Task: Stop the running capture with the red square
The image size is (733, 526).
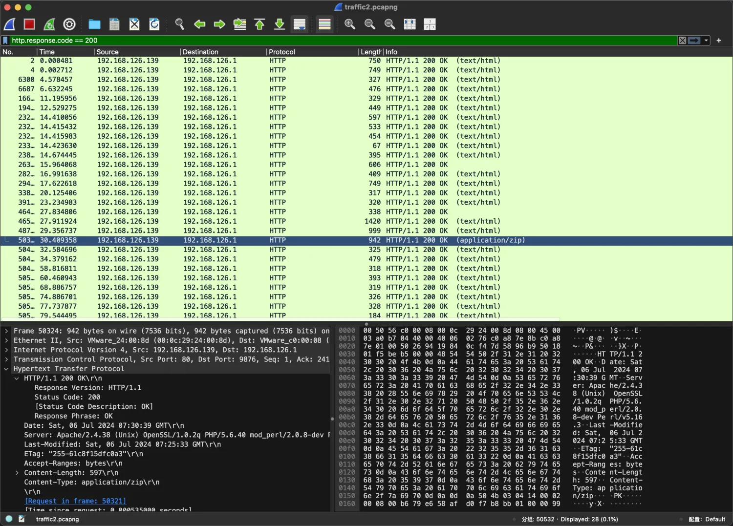Action: [x=29, y=24]
